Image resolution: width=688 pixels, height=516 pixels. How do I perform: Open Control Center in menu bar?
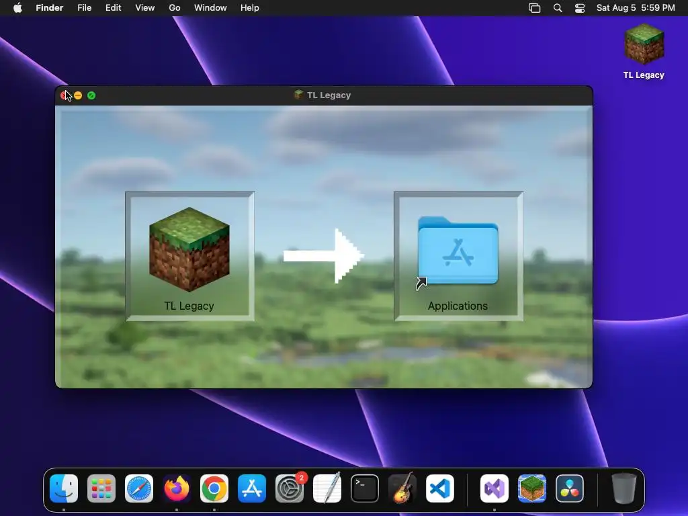[580, 8]
